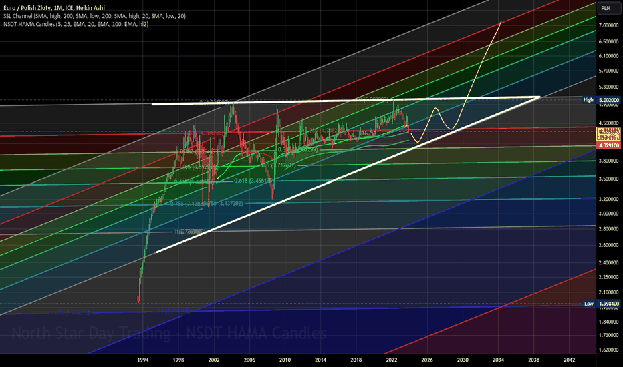The width and height of the screenshot is (623, 367).
Task: Click the 6.100000 price axis label
Action: [x=609, y=56]
